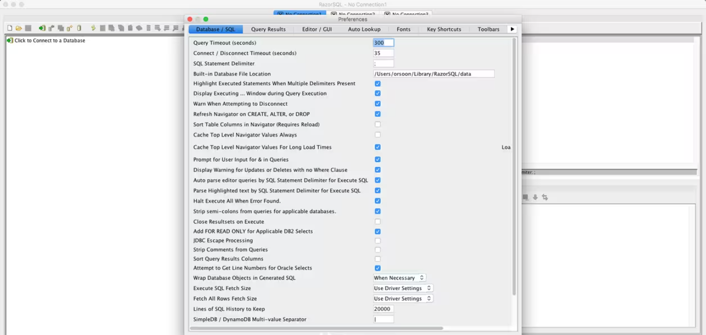Click the down arrow icon in results toolbar
The width and height of the screenshot is (706, 335).
[535, 197]
